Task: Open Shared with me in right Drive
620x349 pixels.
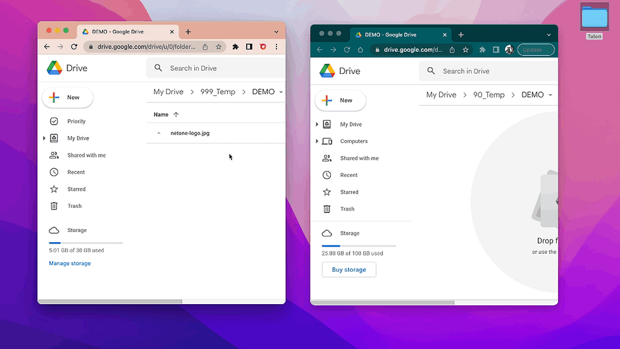Action: 359,158
